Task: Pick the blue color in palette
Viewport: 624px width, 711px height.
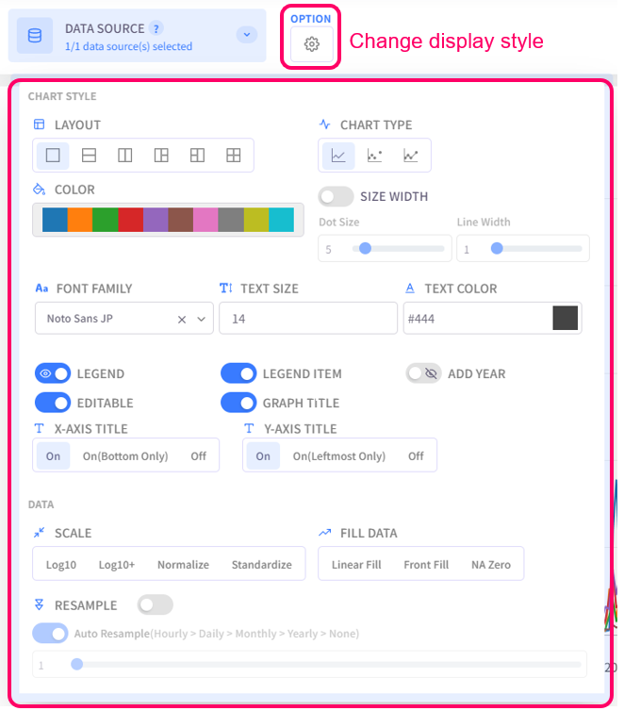Action: pyautogui.click(x=55, y=220)
